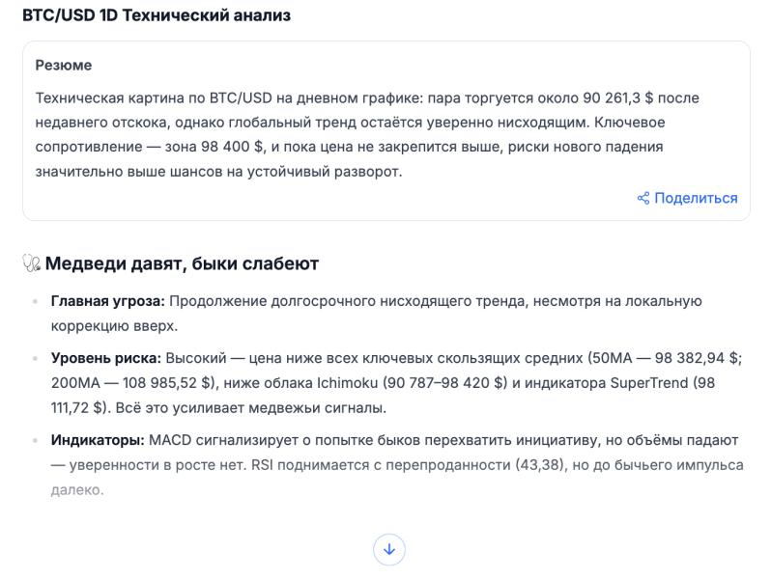Click the share icon in the summary card

click(642, 199)
